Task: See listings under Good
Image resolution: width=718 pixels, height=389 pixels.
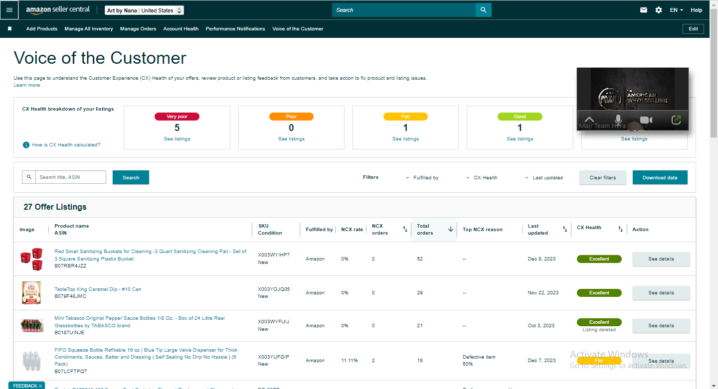Action: pos(520,139)
